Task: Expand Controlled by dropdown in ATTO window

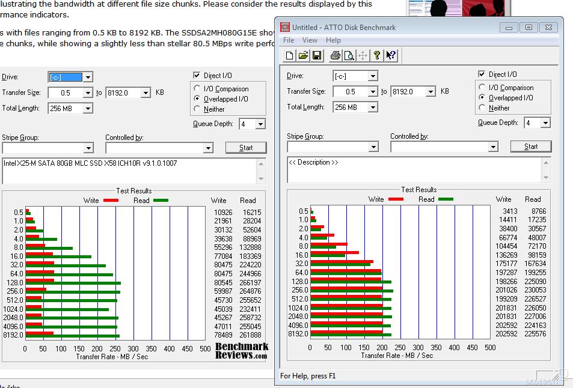Action: click(x=494, y=147)
